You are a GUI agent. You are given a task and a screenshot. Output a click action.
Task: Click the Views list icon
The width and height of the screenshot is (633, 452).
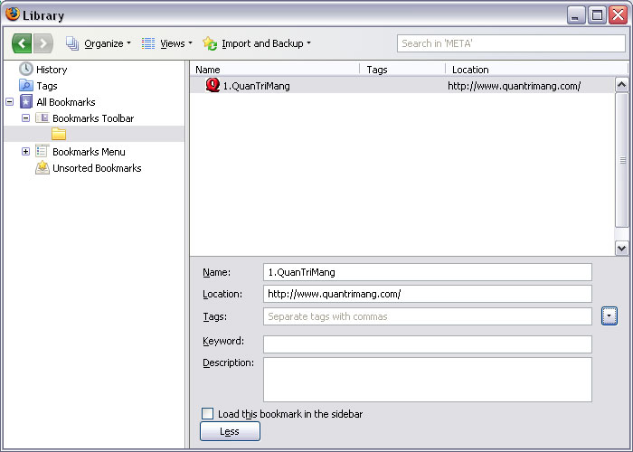point(148,43)
